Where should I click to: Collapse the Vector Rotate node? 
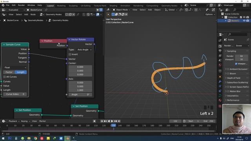[x=69, y=40]
